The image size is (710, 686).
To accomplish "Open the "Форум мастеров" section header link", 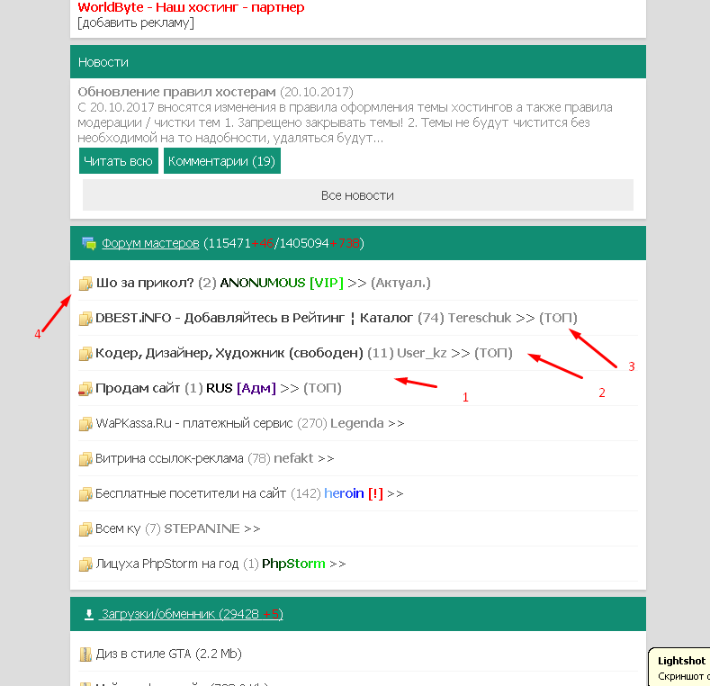I will [150, 243].
